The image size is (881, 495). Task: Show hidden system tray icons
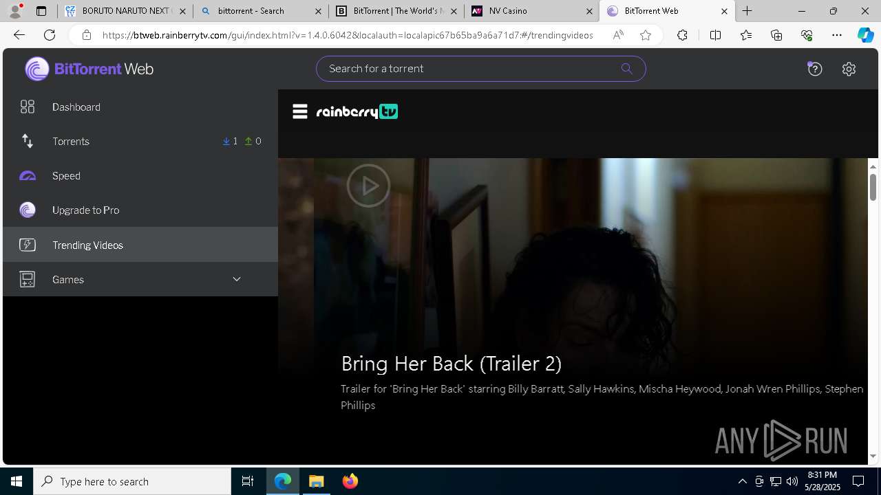pyautogui.click(x=743, y=481)
